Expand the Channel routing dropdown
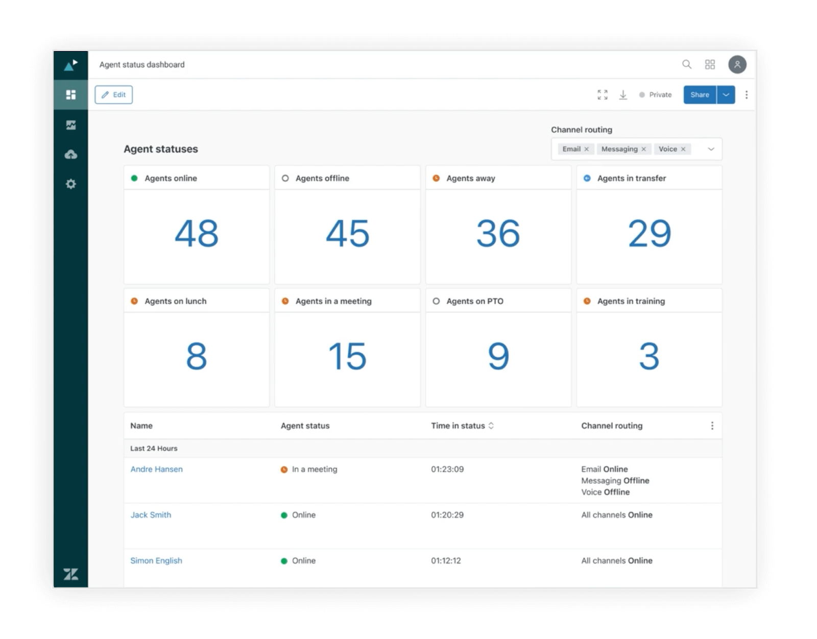This screenshot has height=639, width=817. pos(711,149)
